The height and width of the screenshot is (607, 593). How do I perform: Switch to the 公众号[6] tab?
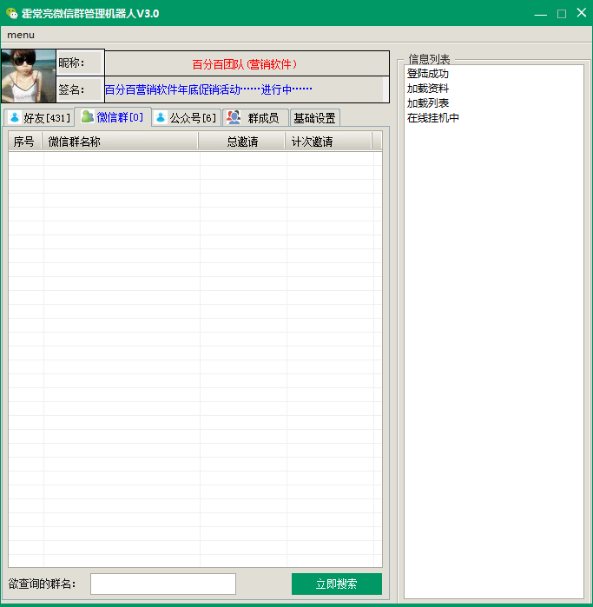pos(187,118)
